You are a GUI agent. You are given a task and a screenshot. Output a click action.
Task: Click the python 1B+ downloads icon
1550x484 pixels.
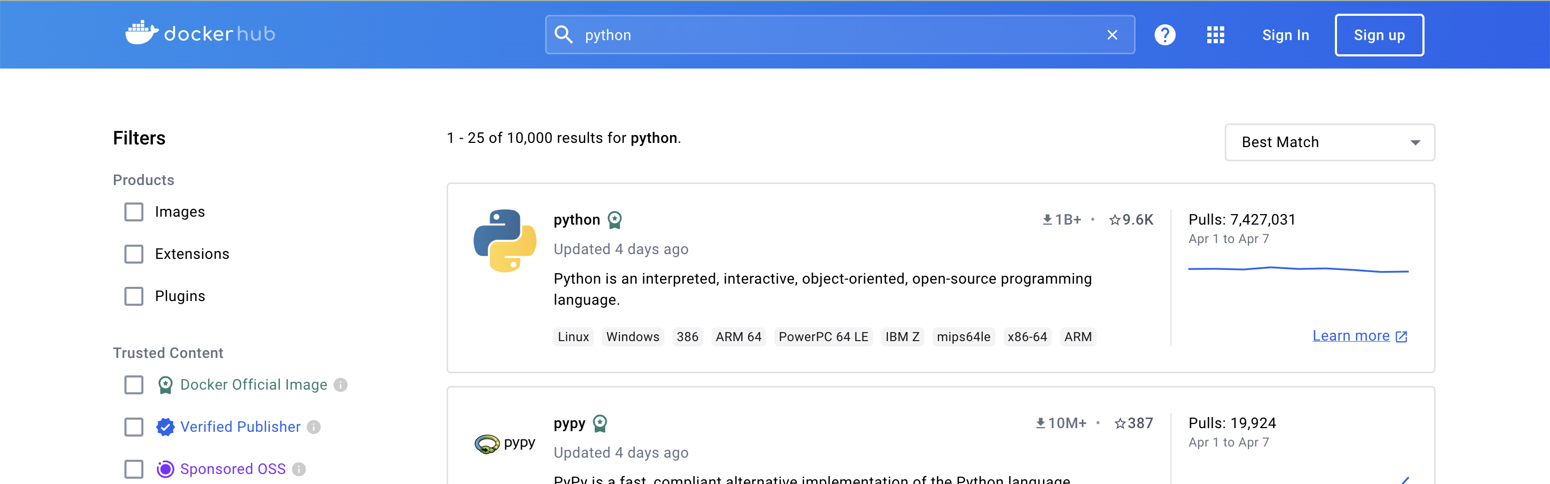pos(1047,220)
